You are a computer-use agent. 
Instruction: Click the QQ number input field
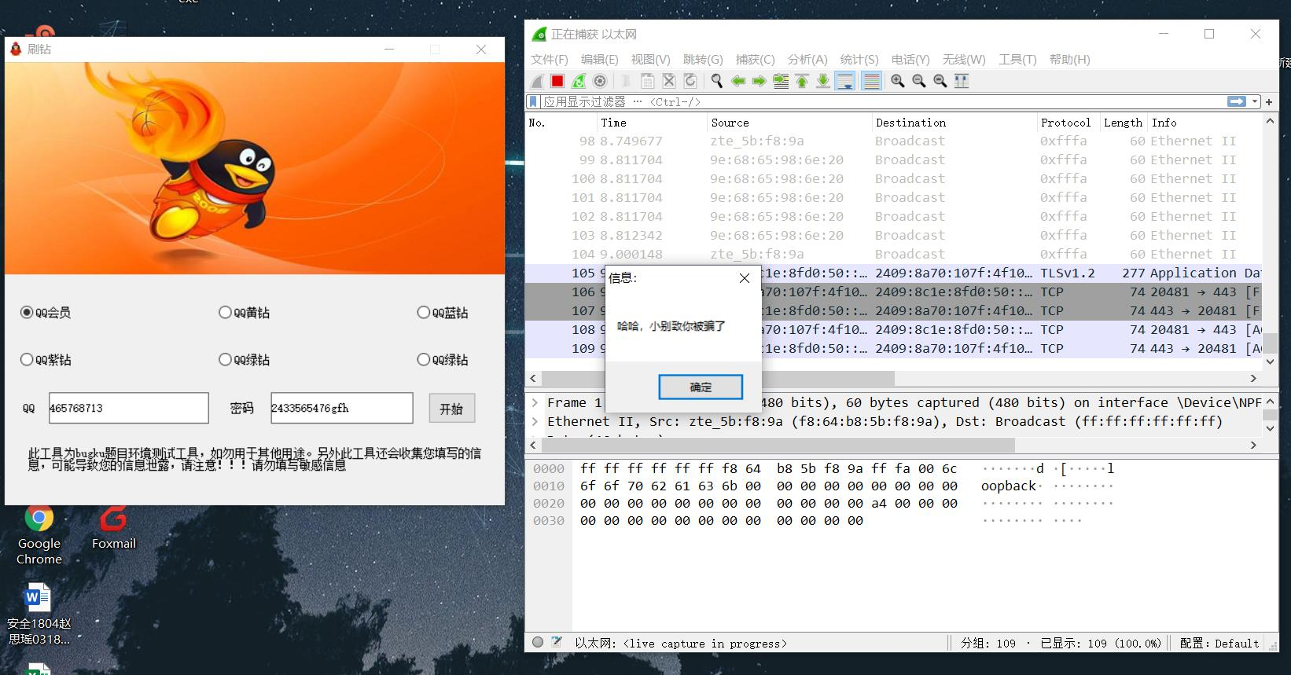[x=128, y=408]
